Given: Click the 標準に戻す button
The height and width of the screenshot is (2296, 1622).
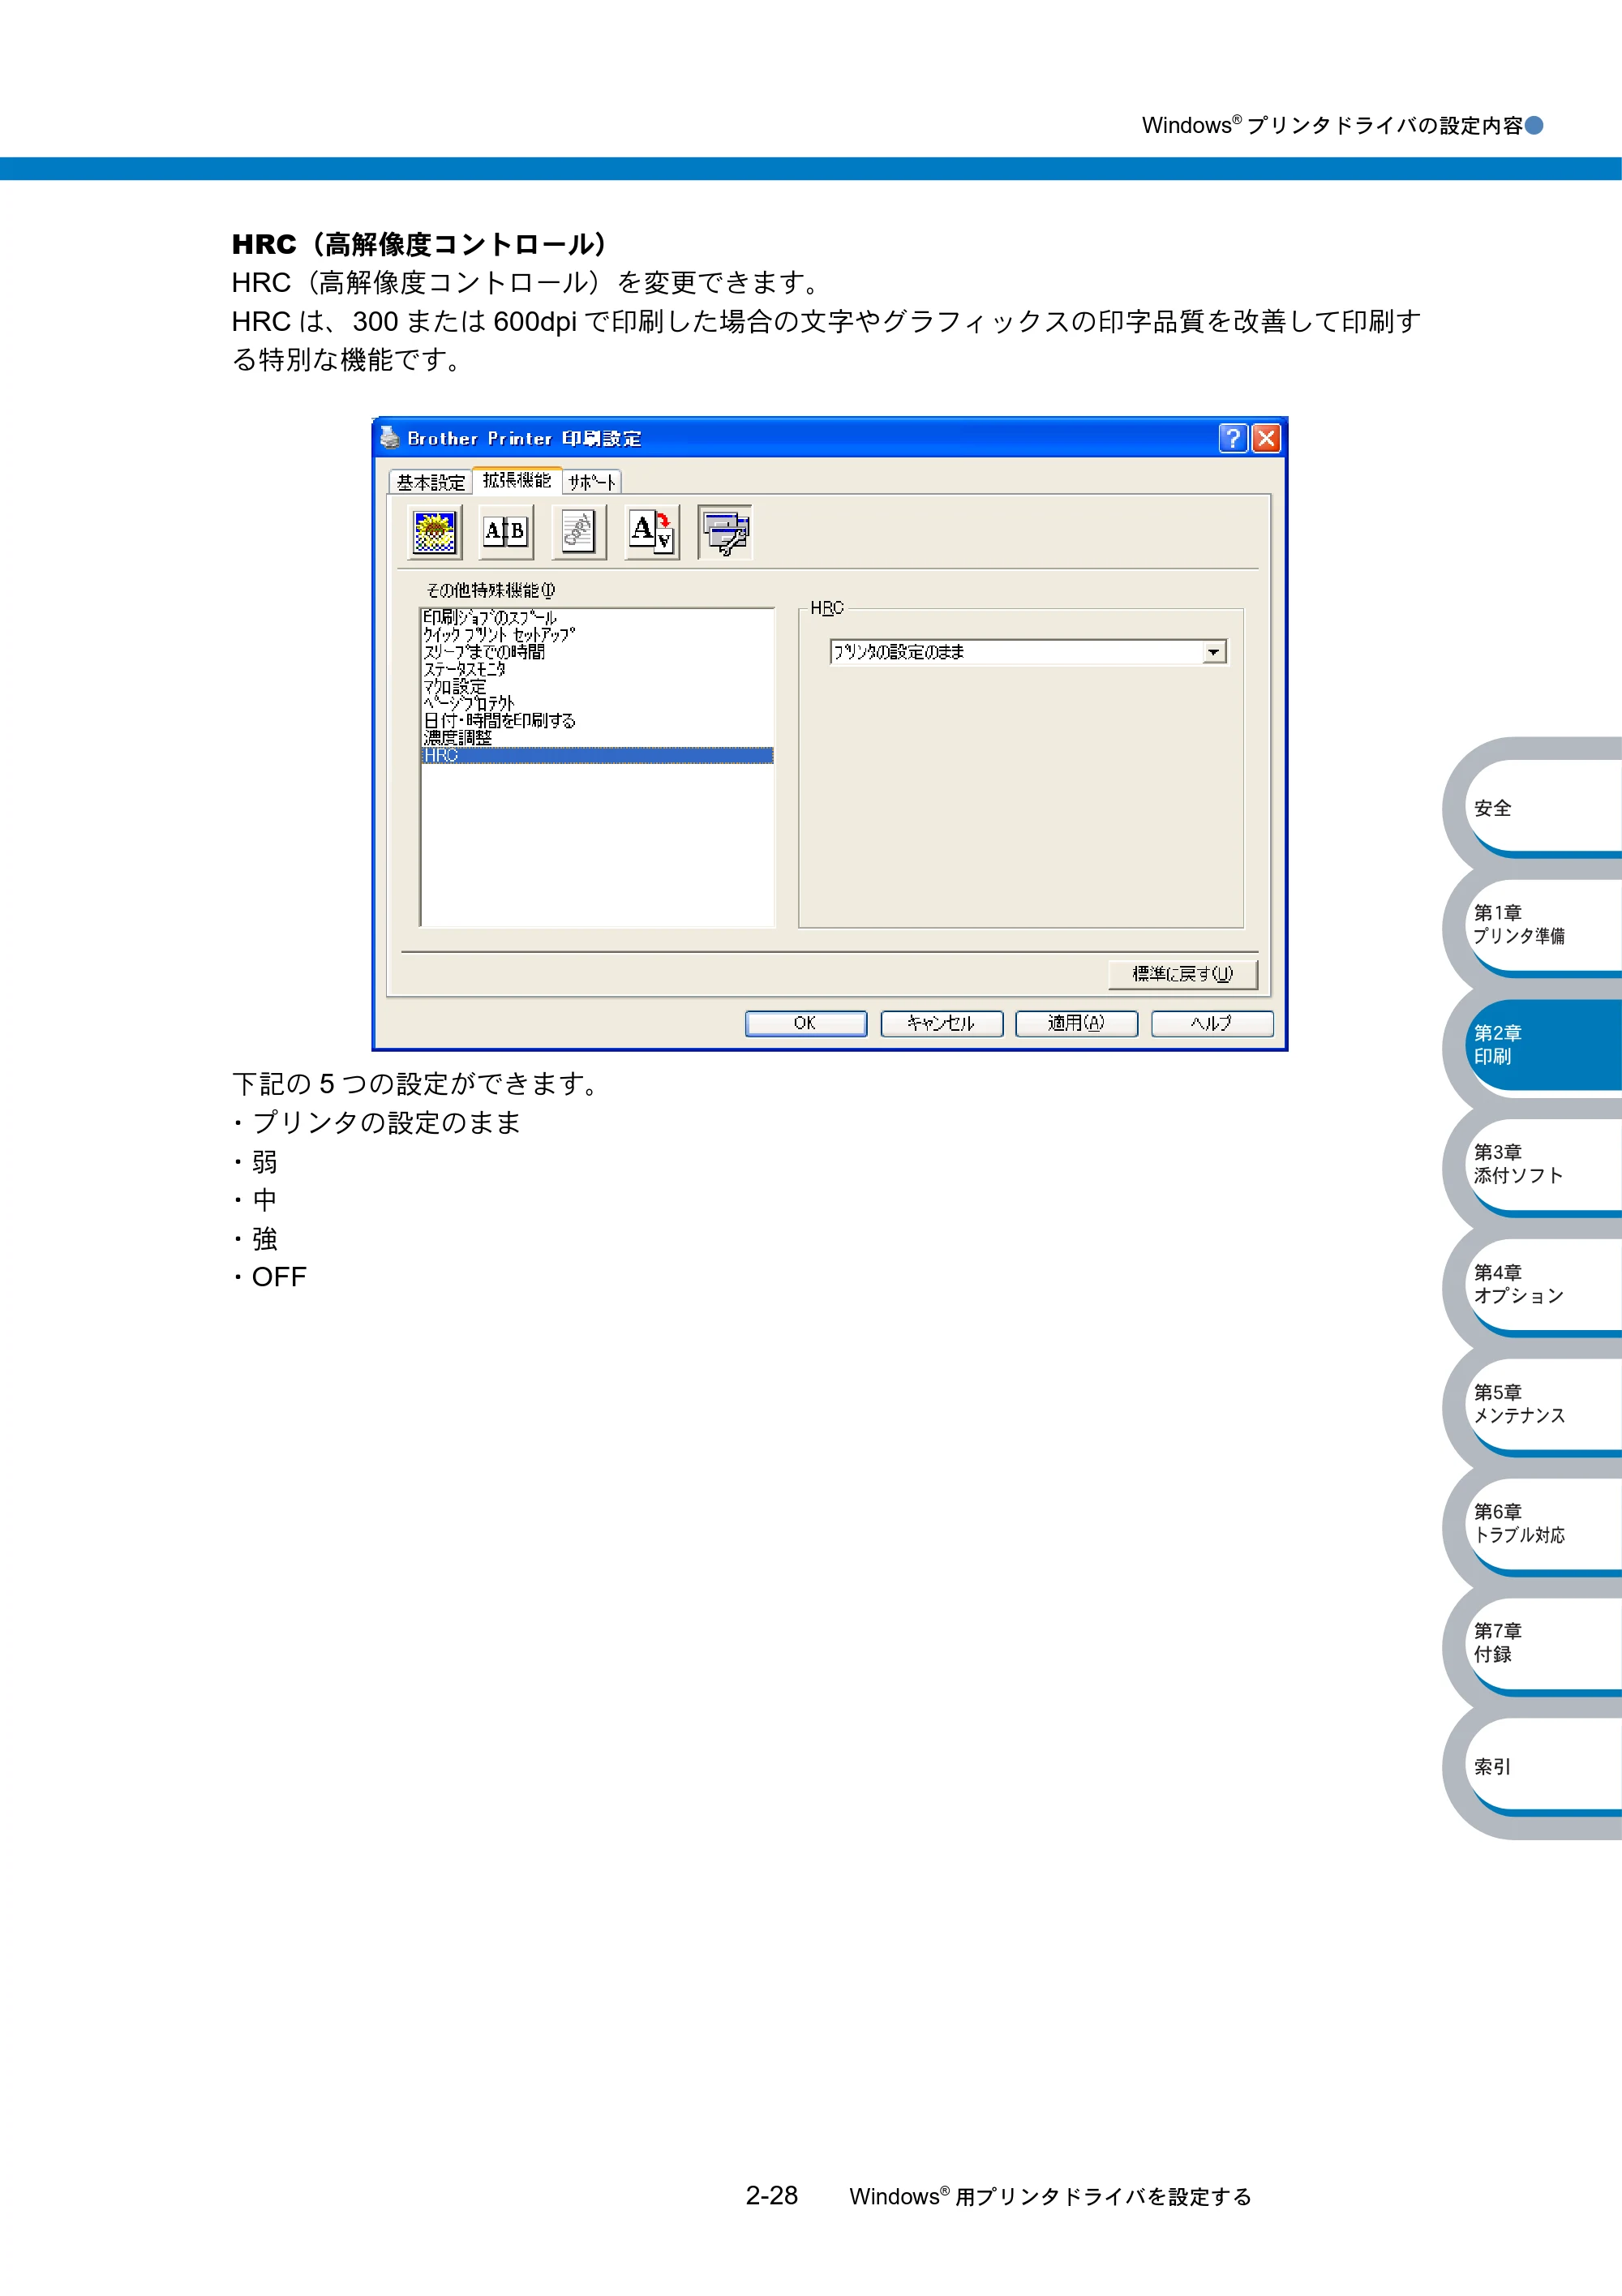Looking at the screenshot, I should [x=1183, y=974].
